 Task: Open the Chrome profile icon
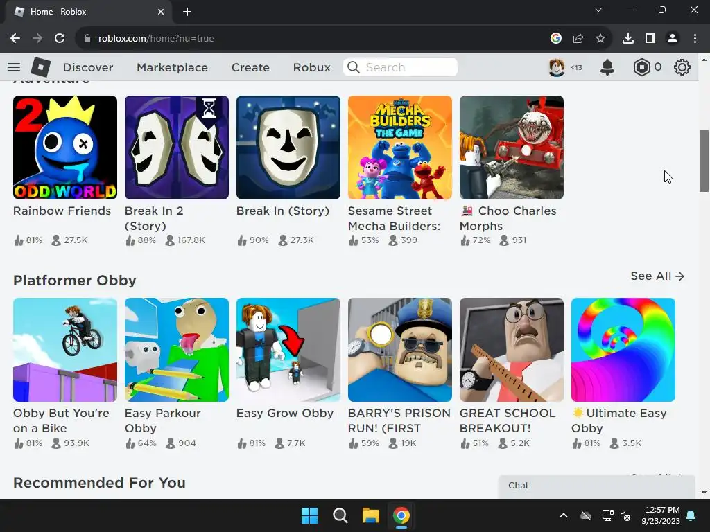[673, 39]
